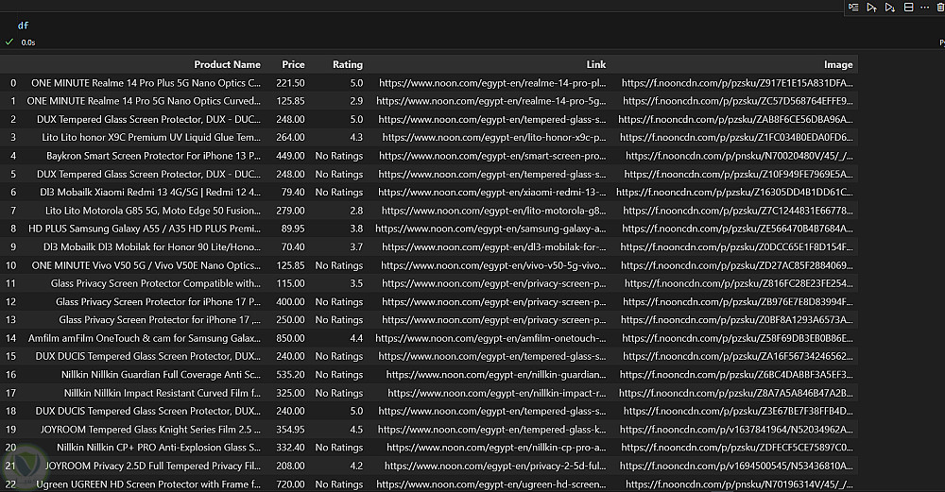Click the Link column header
The height and width of the screenshot is (492, 945).
[x=595, y=64]
